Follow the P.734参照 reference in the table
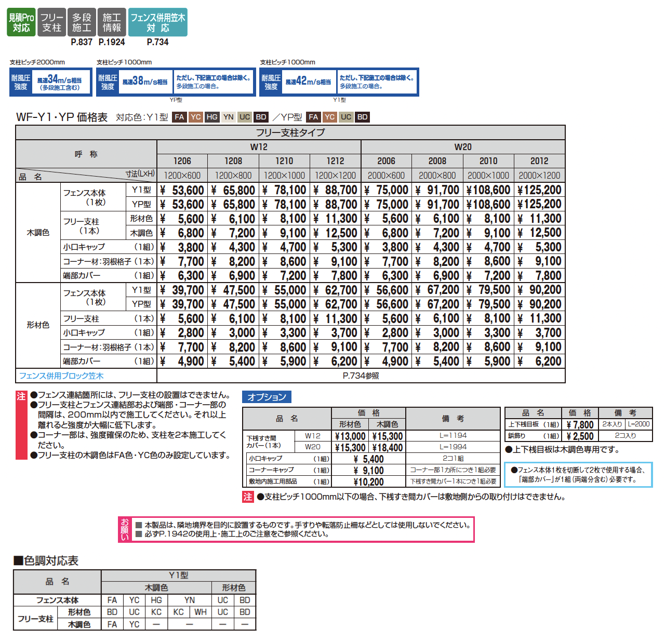 point(361,376)
